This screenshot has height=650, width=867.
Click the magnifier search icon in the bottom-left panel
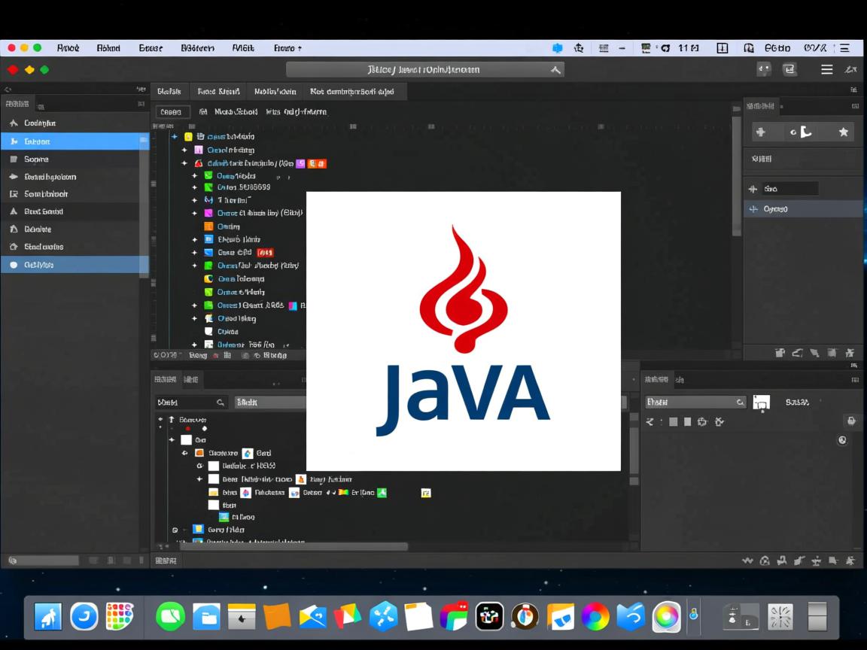[x=221, y=402]
